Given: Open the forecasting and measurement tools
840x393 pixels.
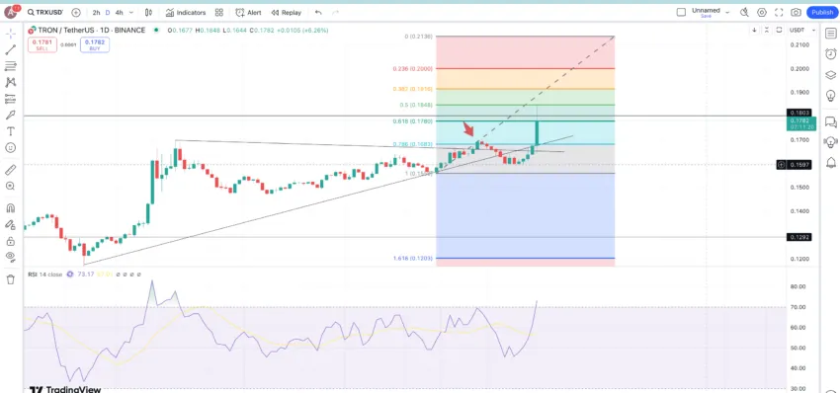Looking at the screenshot, I should [x=10, y=99].
